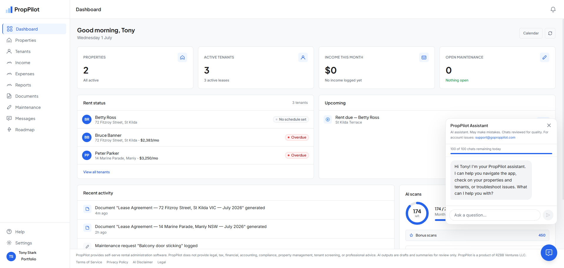Click Rent due — Betty Ross entry
The width and height of the screenshot is (564, 268).
(x=357, y=117)
